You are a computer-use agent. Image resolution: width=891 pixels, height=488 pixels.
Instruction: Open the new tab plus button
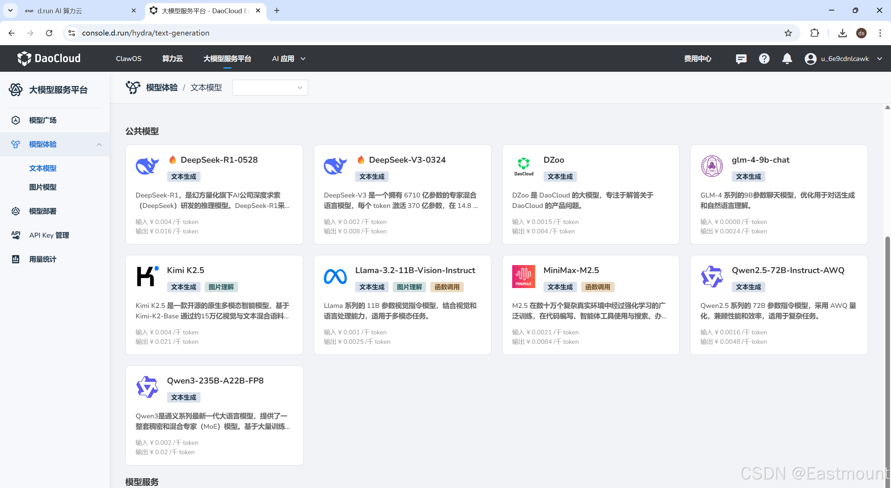point(277,11)
